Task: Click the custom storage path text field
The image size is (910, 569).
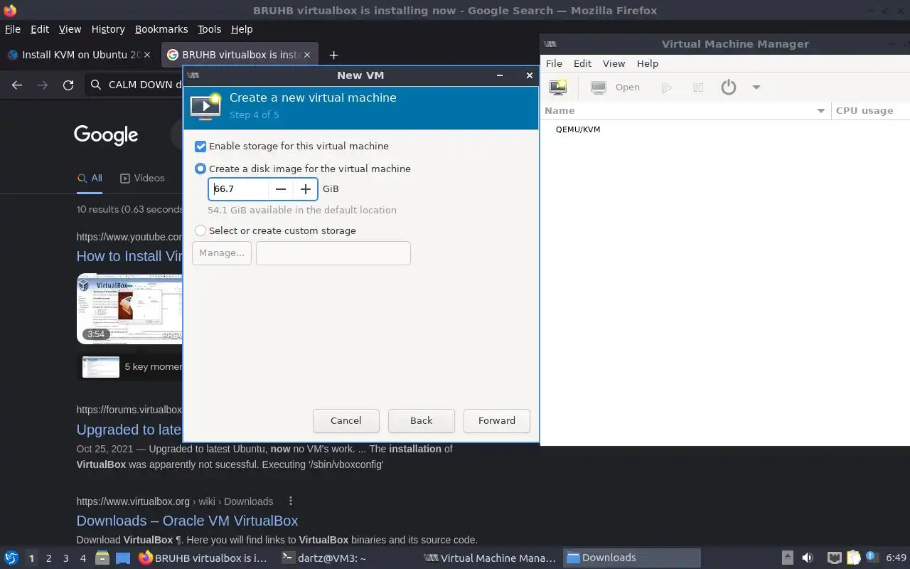Action: [333, 253]
